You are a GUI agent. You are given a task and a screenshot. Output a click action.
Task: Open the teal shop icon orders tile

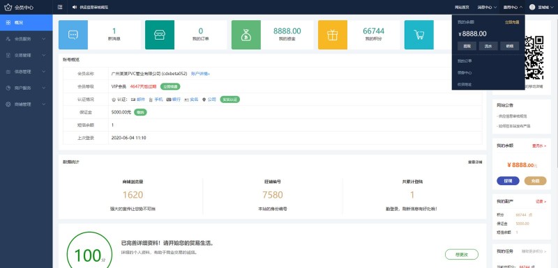(x=160, y=35)
